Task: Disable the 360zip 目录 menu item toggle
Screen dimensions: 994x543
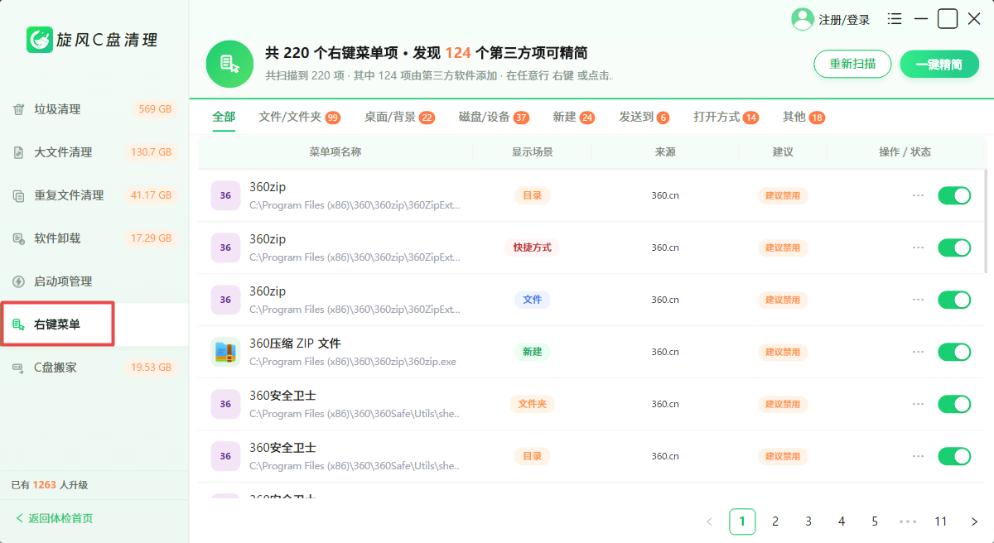Action: tap(954, 195)
